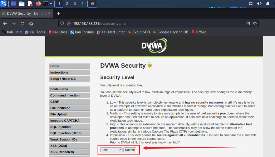Open the Brute Force module
275x157 pixels.
point(70,89)
